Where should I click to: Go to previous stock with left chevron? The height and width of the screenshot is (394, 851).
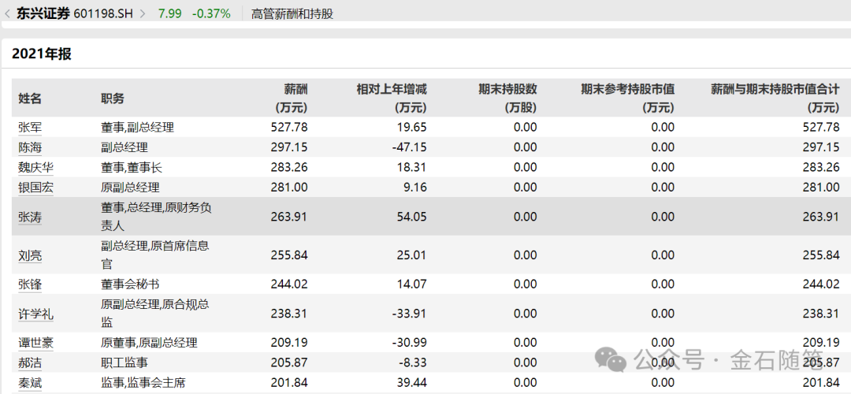(x=8, y=13)
